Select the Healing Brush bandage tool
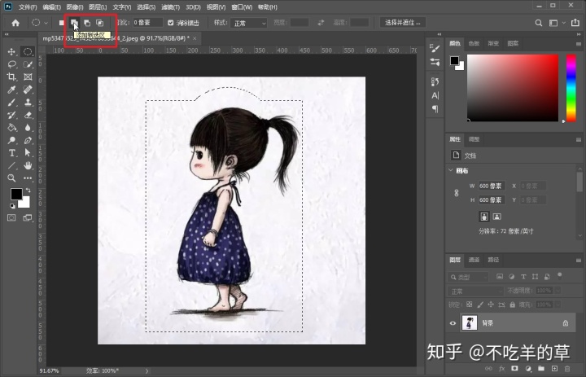 pos(28,90)
